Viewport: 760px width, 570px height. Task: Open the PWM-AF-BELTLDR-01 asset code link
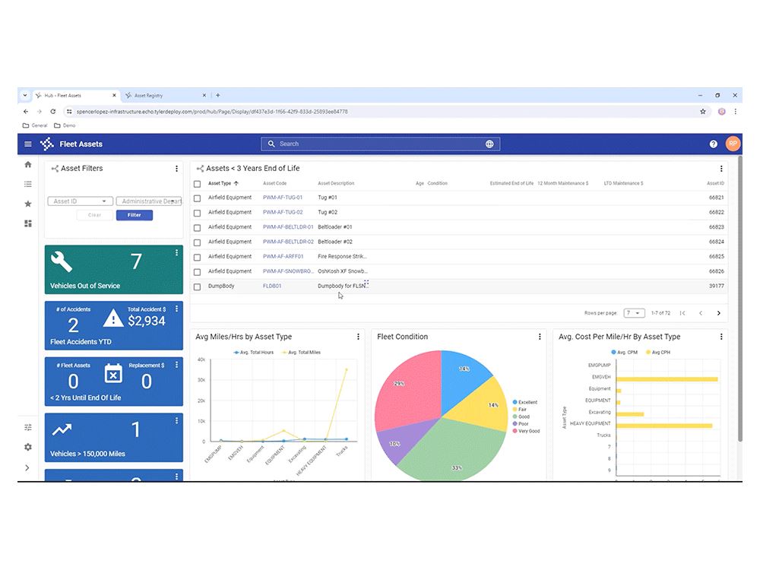tap(288, 227)
